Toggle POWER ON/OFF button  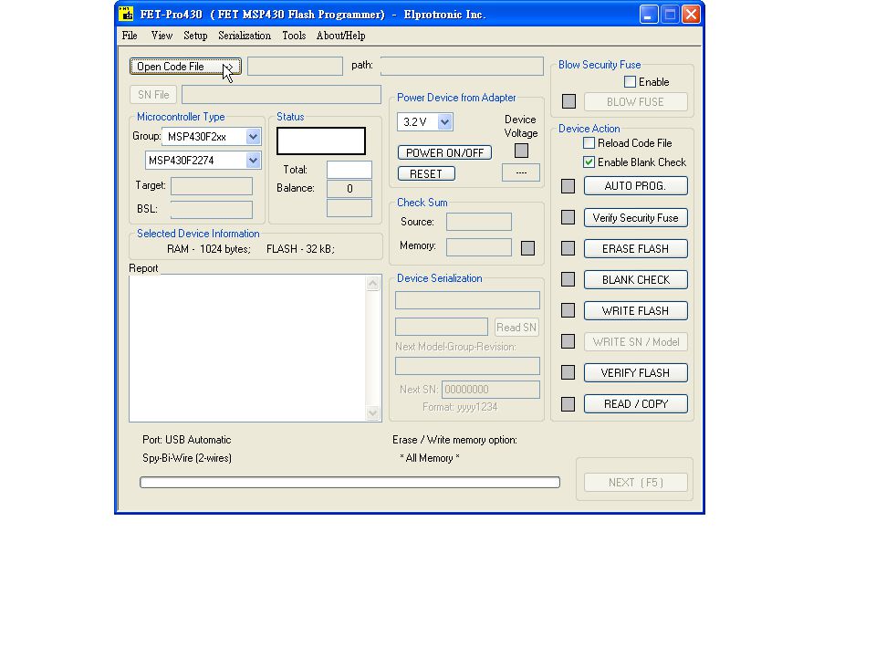[x=444, y=152]
